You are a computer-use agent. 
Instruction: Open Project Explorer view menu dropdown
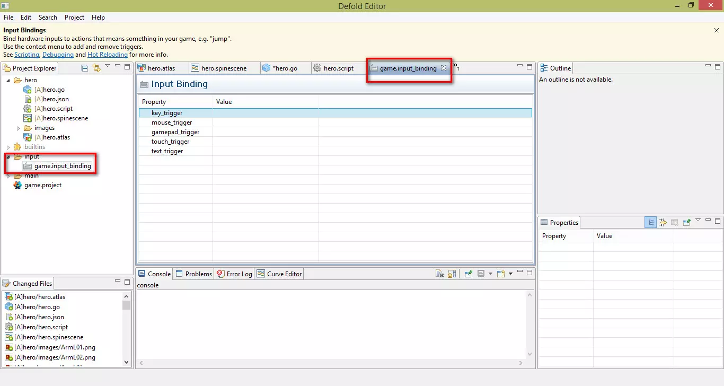pyautogui.click(x=108, y=66)
